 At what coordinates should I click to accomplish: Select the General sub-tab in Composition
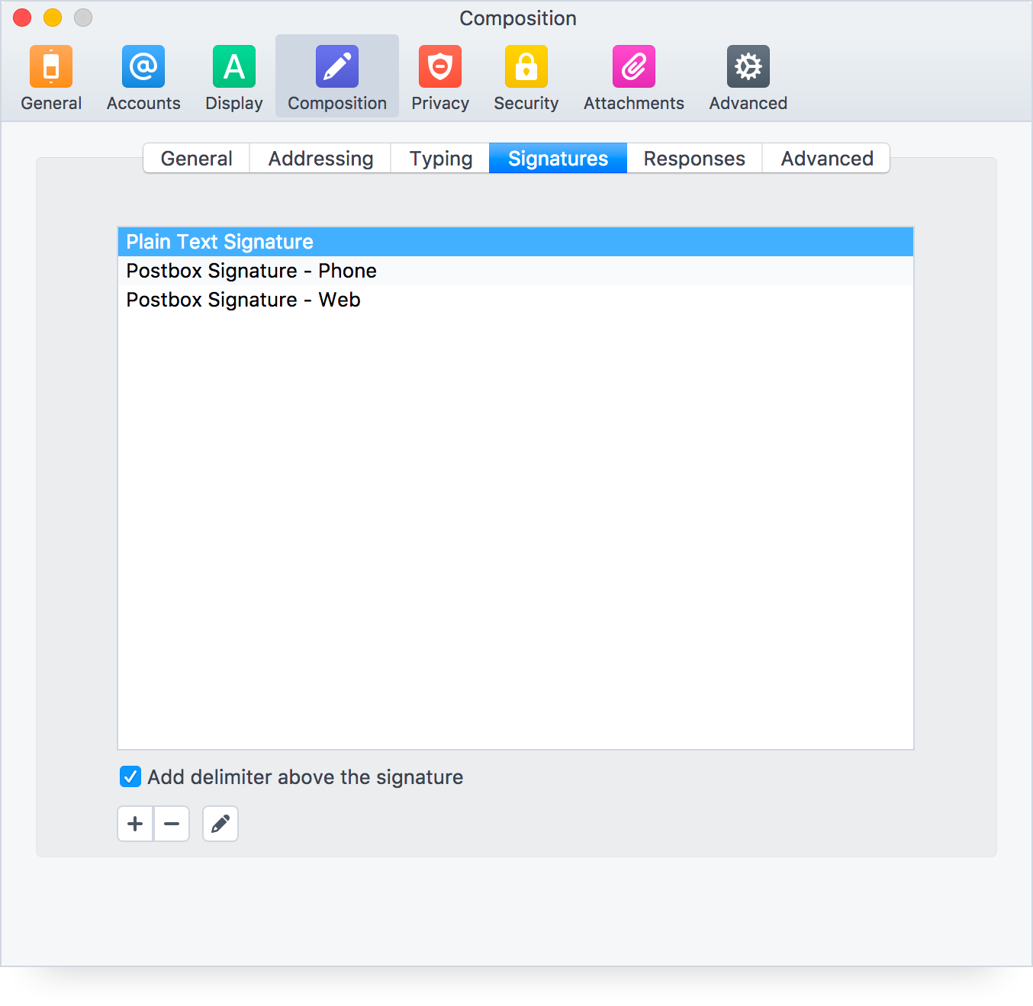(x=196, y=159)
